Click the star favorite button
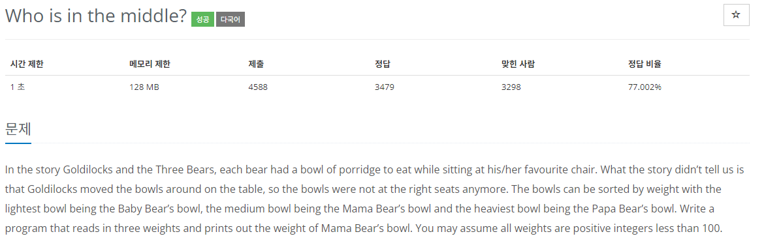Viewport: 764px width, 247px height. coord(736,15)
